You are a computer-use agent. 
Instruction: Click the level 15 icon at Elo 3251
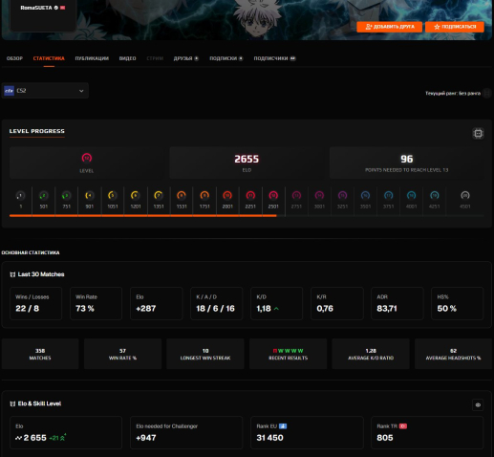tap(342, 195)
